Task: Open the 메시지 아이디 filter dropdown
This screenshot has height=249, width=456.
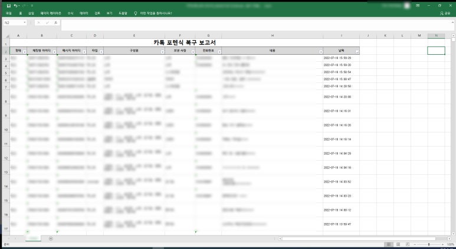Action: pos(84,52)
